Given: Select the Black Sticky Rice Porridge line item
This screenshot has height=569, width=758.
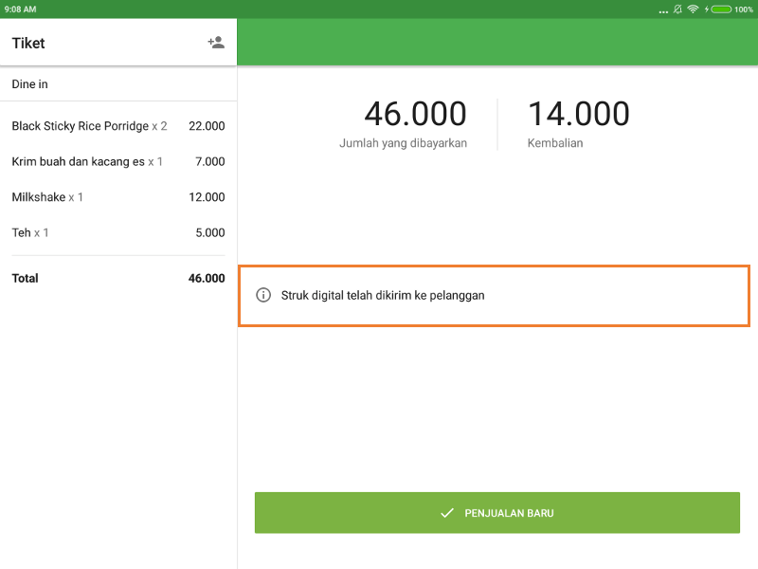Looking at the screenshot, I should coord(117,125).
